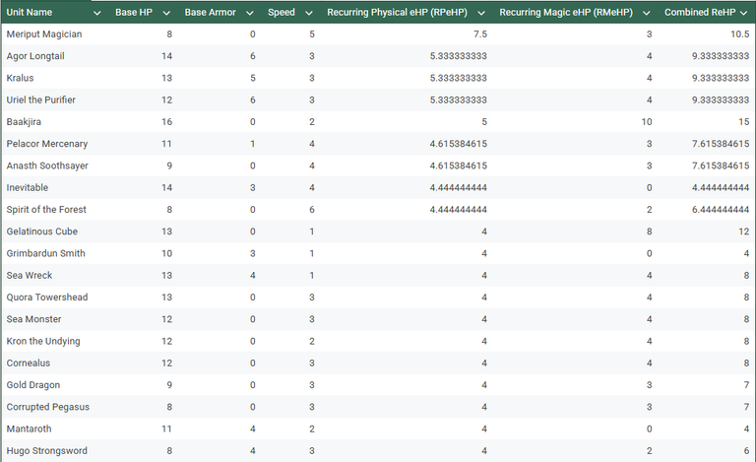Open the Combined ReHP filter dropdown
The height and width of the screenshot is (462, 756).
click(x=743, y=13)
